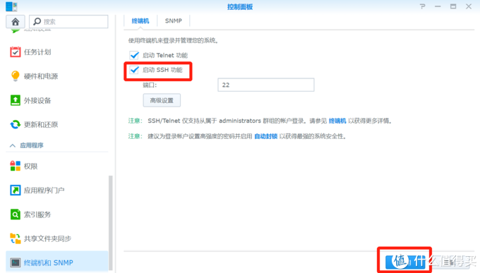The width and height of the screenshot is (480, 273).
Task: Click the 硬件和电源 label text
Action: 41,76
